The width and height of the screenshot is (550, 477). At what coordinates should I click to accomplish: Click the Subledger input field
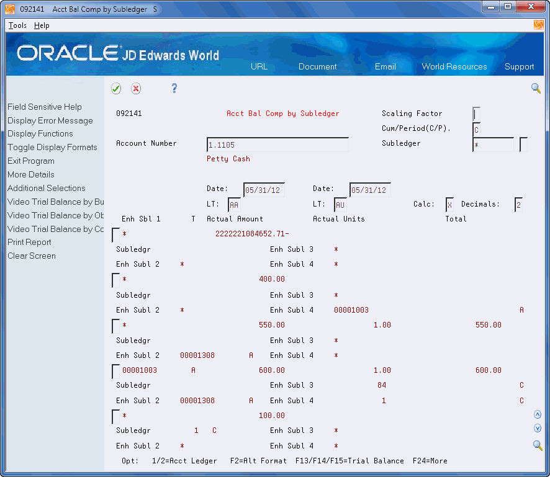pos(493,145)
